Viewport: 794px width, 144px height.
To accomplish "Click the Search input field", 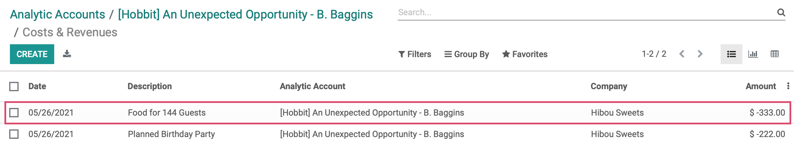I will [587, 13].
